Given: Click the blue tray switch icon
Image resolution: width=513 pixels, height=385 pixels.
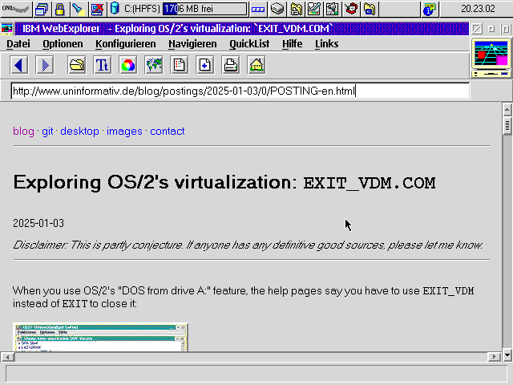Looking at the screenshot, I should [258, 9].
